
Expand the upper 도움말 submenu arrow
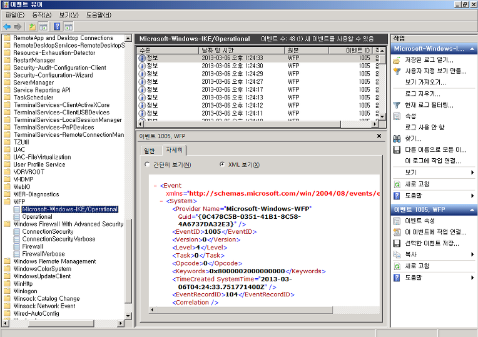(472, 196)
